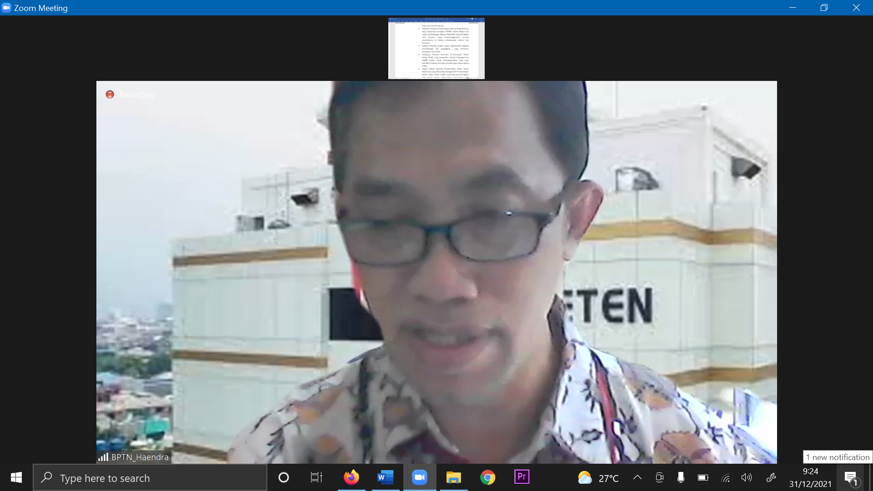Image resolution: width=873 pixels, height=491 pixels.
Task: Open Adobe Premiere Pro from taskbar
Action: pos(522,477)
